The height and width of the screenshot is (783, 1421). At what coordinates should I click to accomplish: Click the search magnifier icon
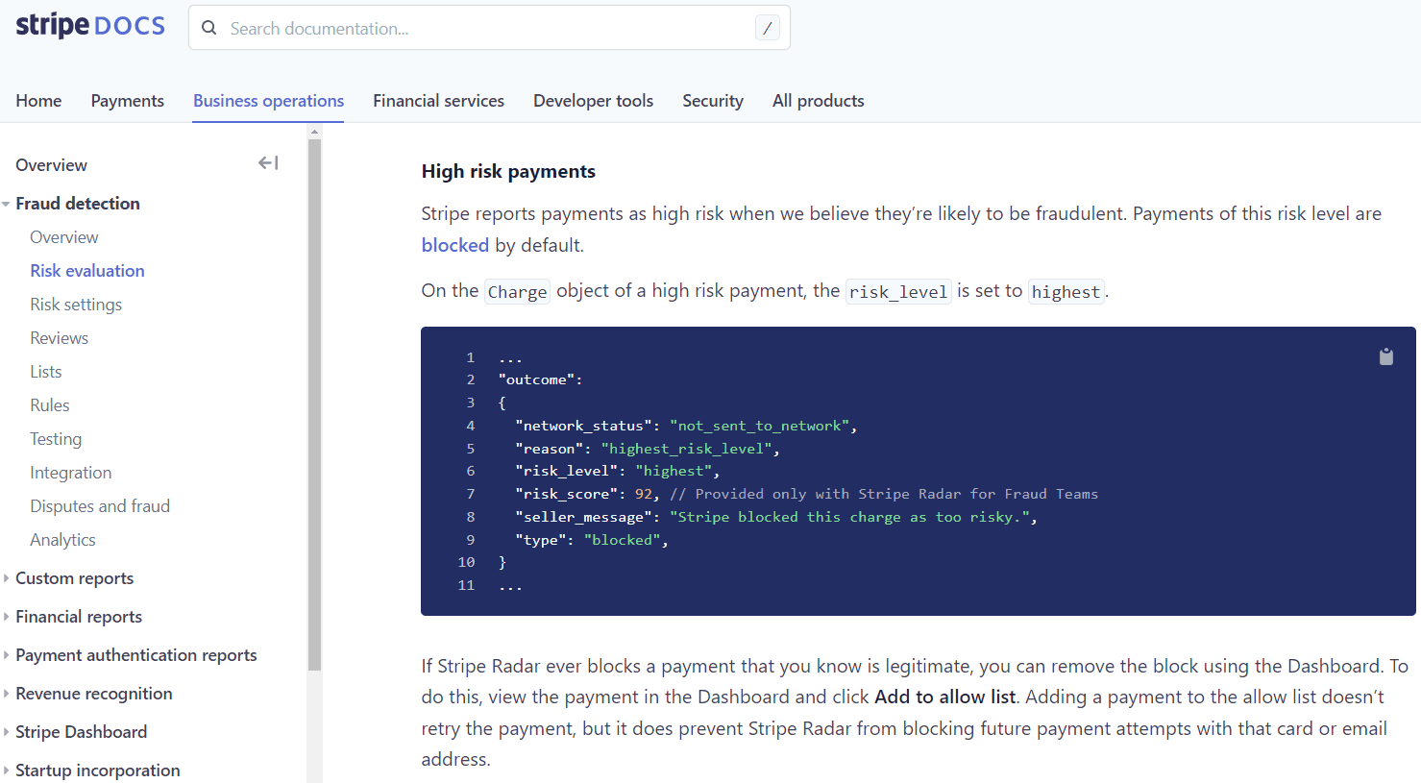pos(209,28)
